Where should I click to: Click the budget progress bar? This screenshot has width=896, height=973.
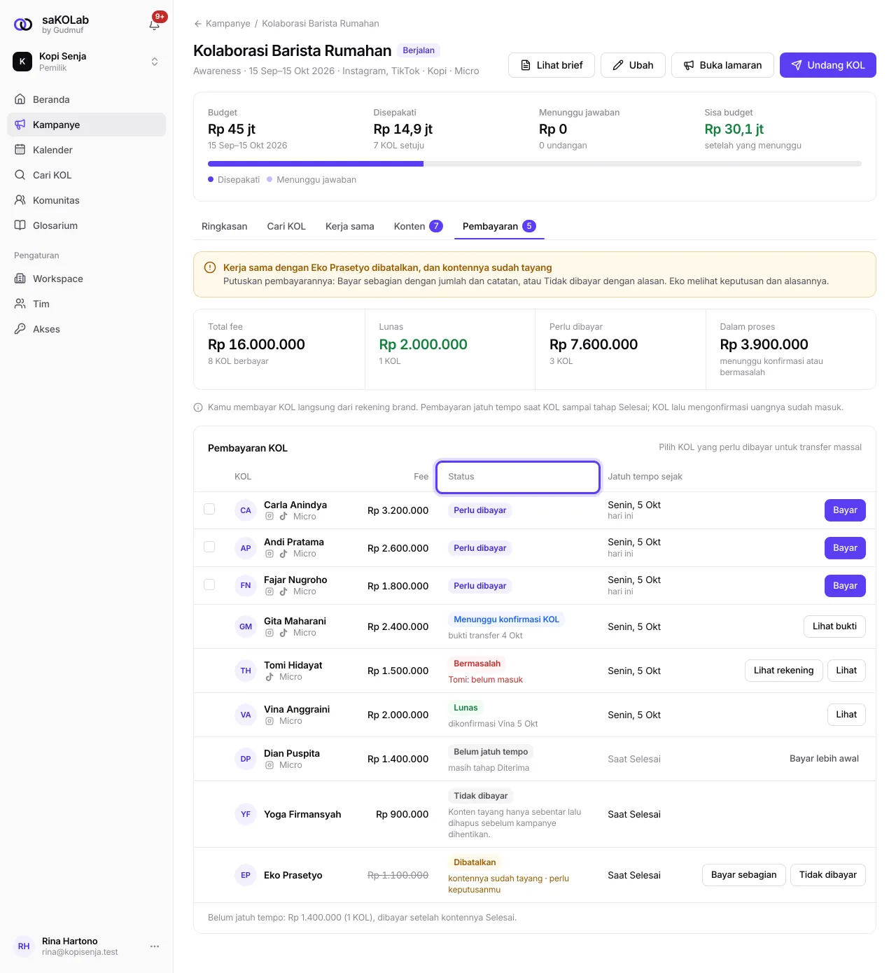click(x=535, y=164)
